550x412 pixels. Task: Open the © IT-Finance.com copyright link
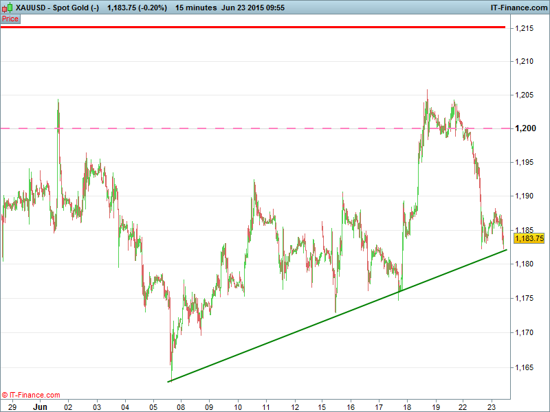click(x=32, y=395)
